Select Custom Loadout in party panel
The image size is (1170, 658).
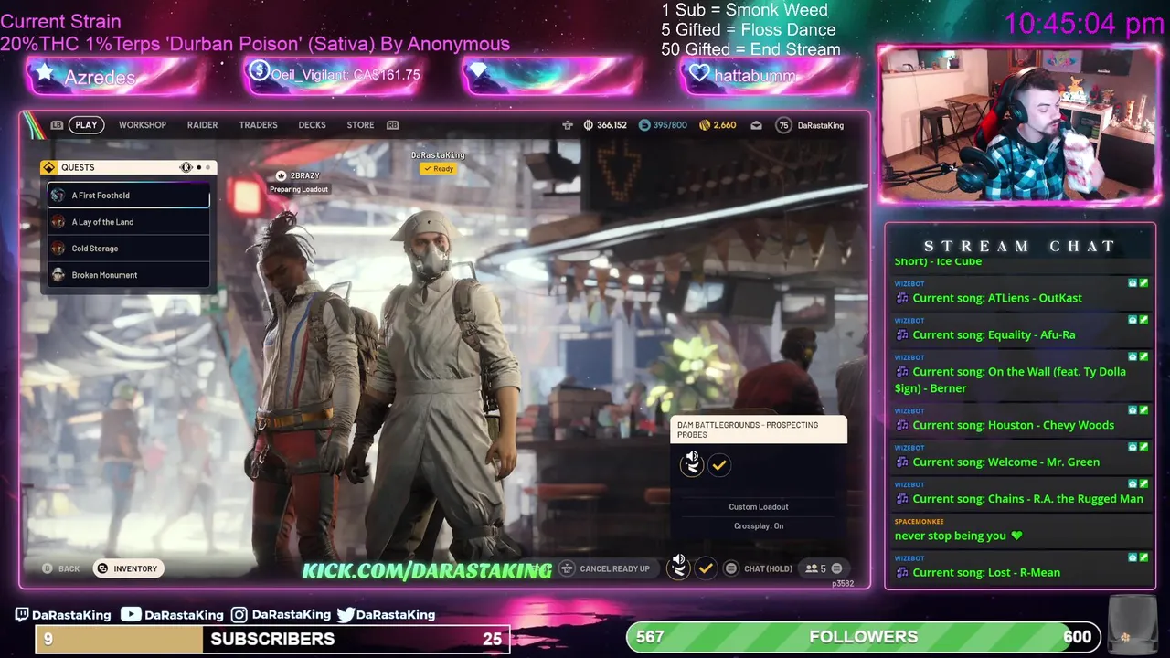[x=759, y=507]
